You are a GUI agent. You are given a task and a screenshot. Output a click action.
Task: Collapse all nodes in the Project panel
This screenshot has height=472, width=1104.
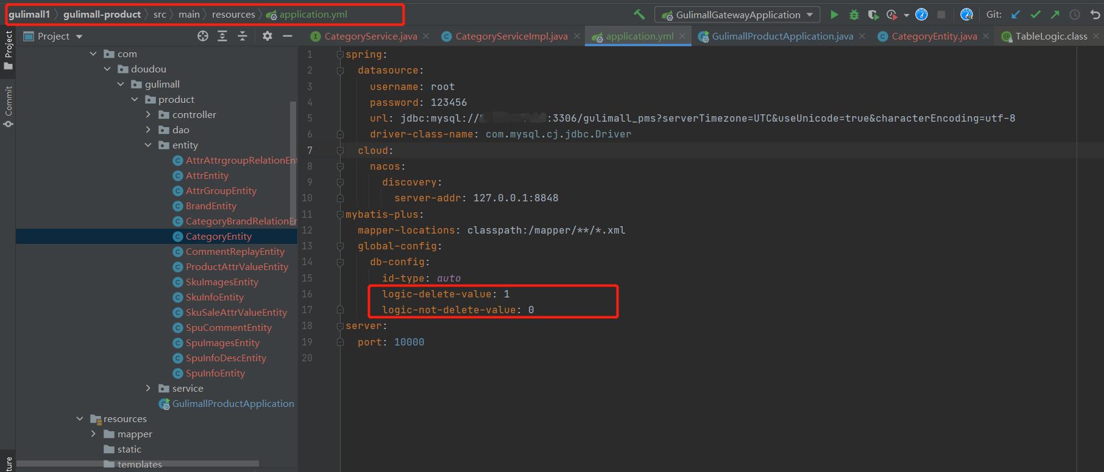[x=242, y=36]
